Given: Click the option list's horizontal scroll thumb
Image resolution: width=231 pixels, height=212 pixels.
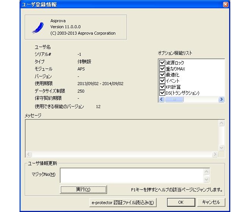Looking at the screenshot, I should pos(174,99).
